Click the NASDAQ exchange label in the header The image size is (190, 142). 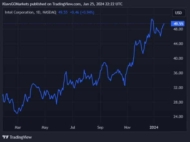(50, 12)
